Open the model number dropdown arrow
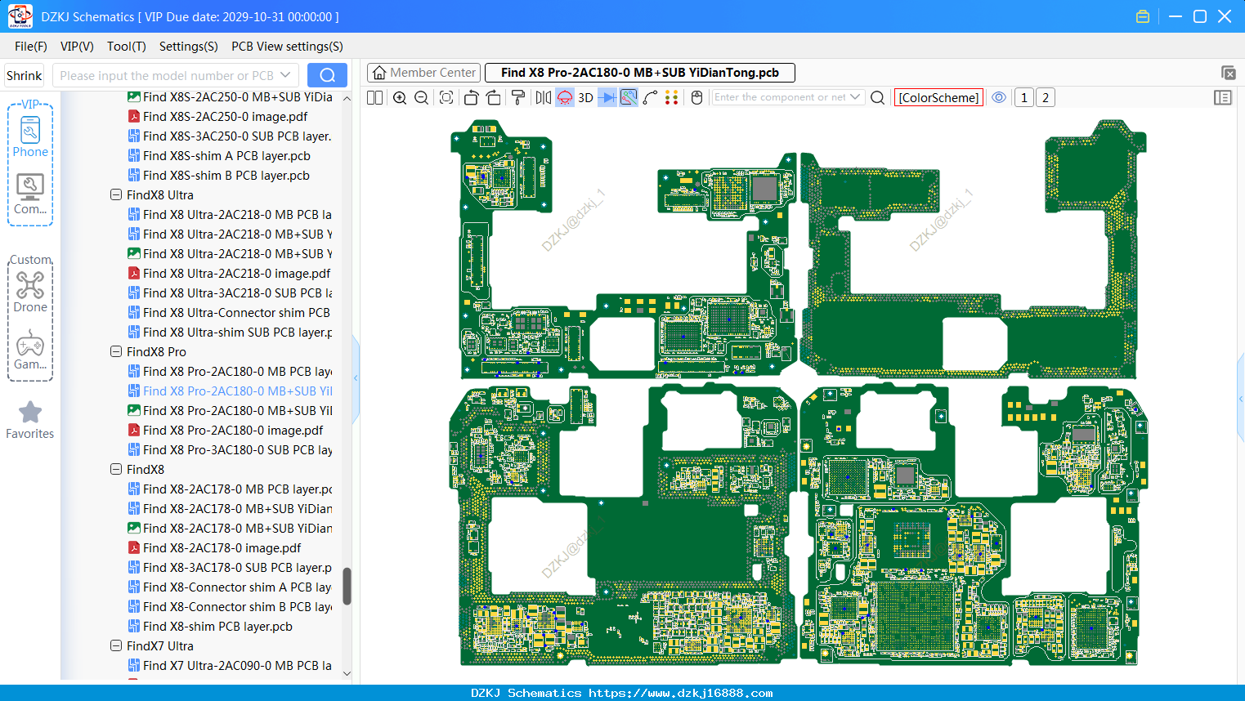This screenshot has height=701, width=1245. point(285,75)
